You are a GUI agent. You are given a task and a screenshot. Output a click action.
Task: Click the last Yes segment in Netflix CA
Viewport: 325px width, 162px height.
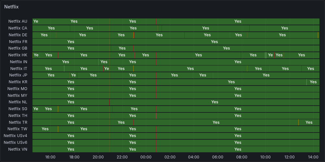pos(284,28)
